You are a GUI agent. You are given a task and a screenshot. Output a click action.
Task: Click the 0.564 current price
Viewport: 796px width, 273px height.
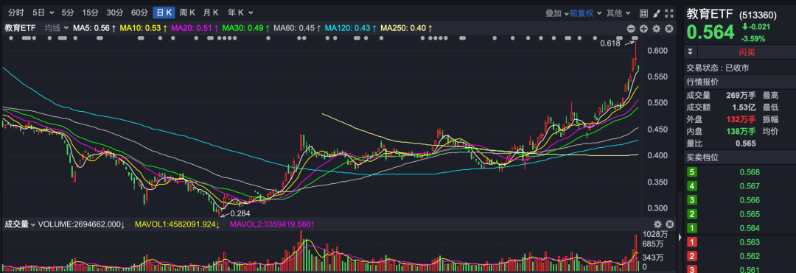point(711,32)
